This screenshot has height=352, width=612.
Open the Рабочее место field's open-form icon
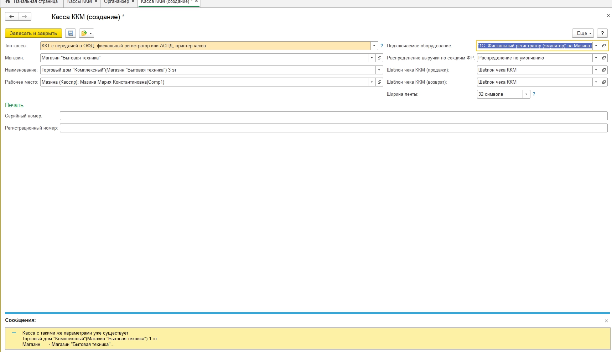tap(380, 82)
